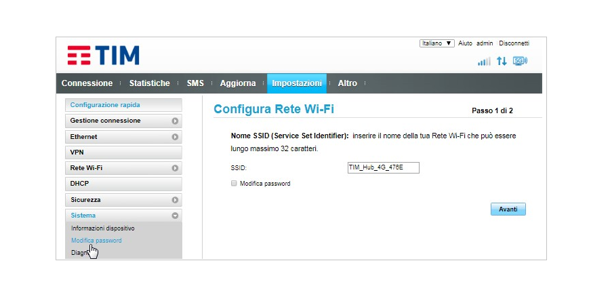Open the Italiano language dropdown
Screen dimensions: 610x305
coord(437,43)
